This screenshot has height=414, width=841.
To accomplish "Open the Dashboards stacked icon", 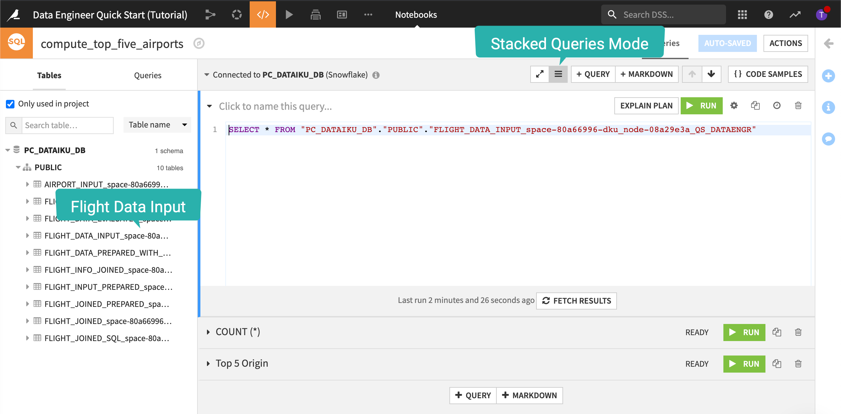I will (x=315, y=14).
